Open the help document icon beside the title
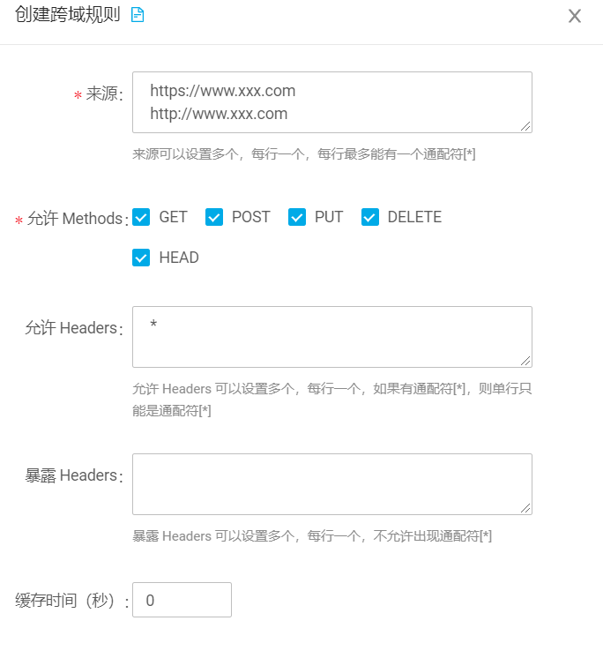 point(138,15)
